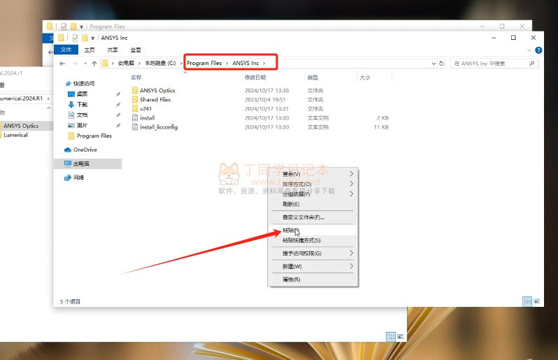Click OneDrive in the navigation pane
This screenshot has width=558, height=360.
[x=85, y=150]
